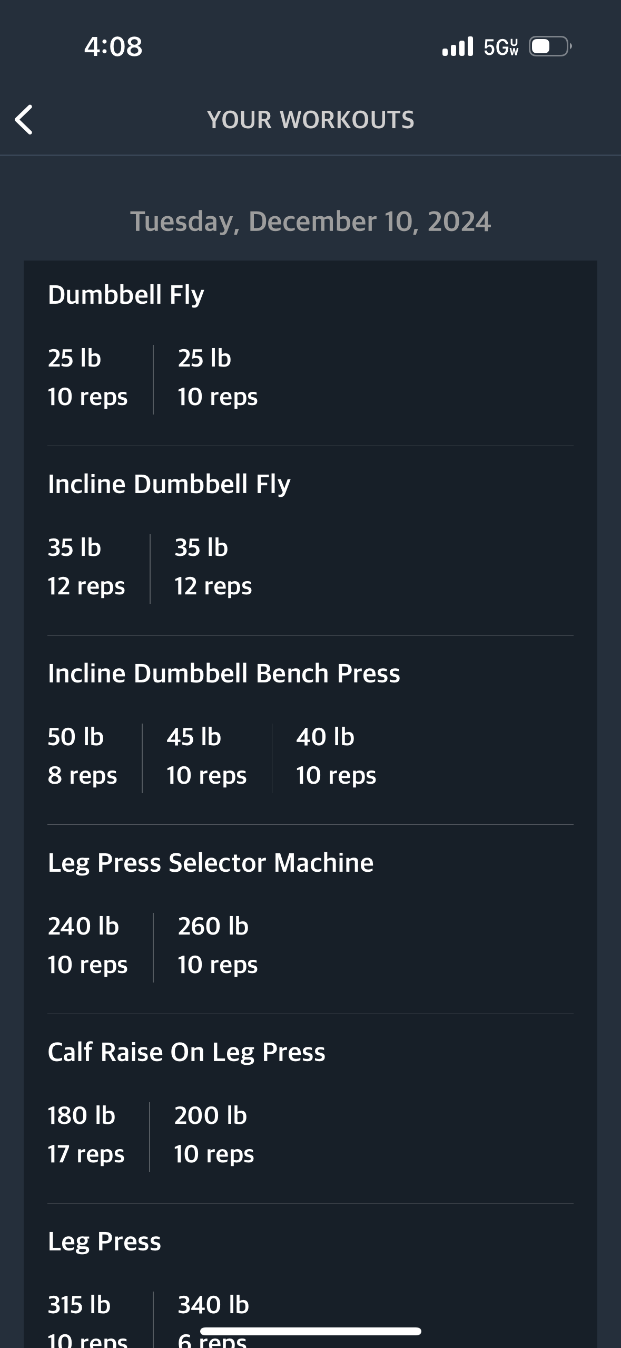Viewport: 621px width, 1348px height.
Task: Select the 200 lb calf raise set
Action: click(214, 1135)
